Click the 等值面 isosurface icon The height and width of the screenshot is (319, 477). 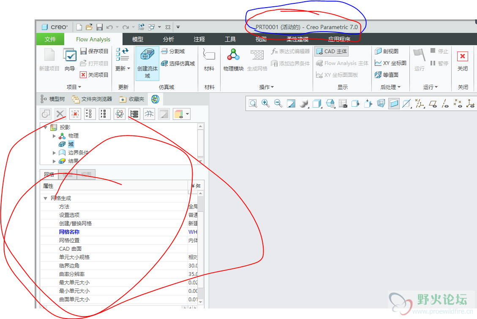point(387,75)
